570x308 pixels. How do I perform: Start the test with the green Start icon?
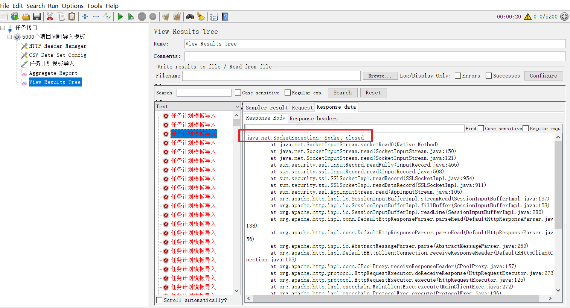[120, 16]
